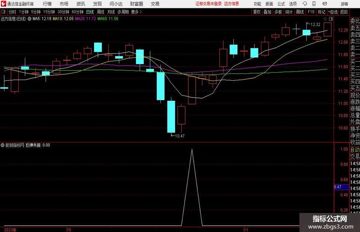Click the diamond icon above price axis

[325, 19]
